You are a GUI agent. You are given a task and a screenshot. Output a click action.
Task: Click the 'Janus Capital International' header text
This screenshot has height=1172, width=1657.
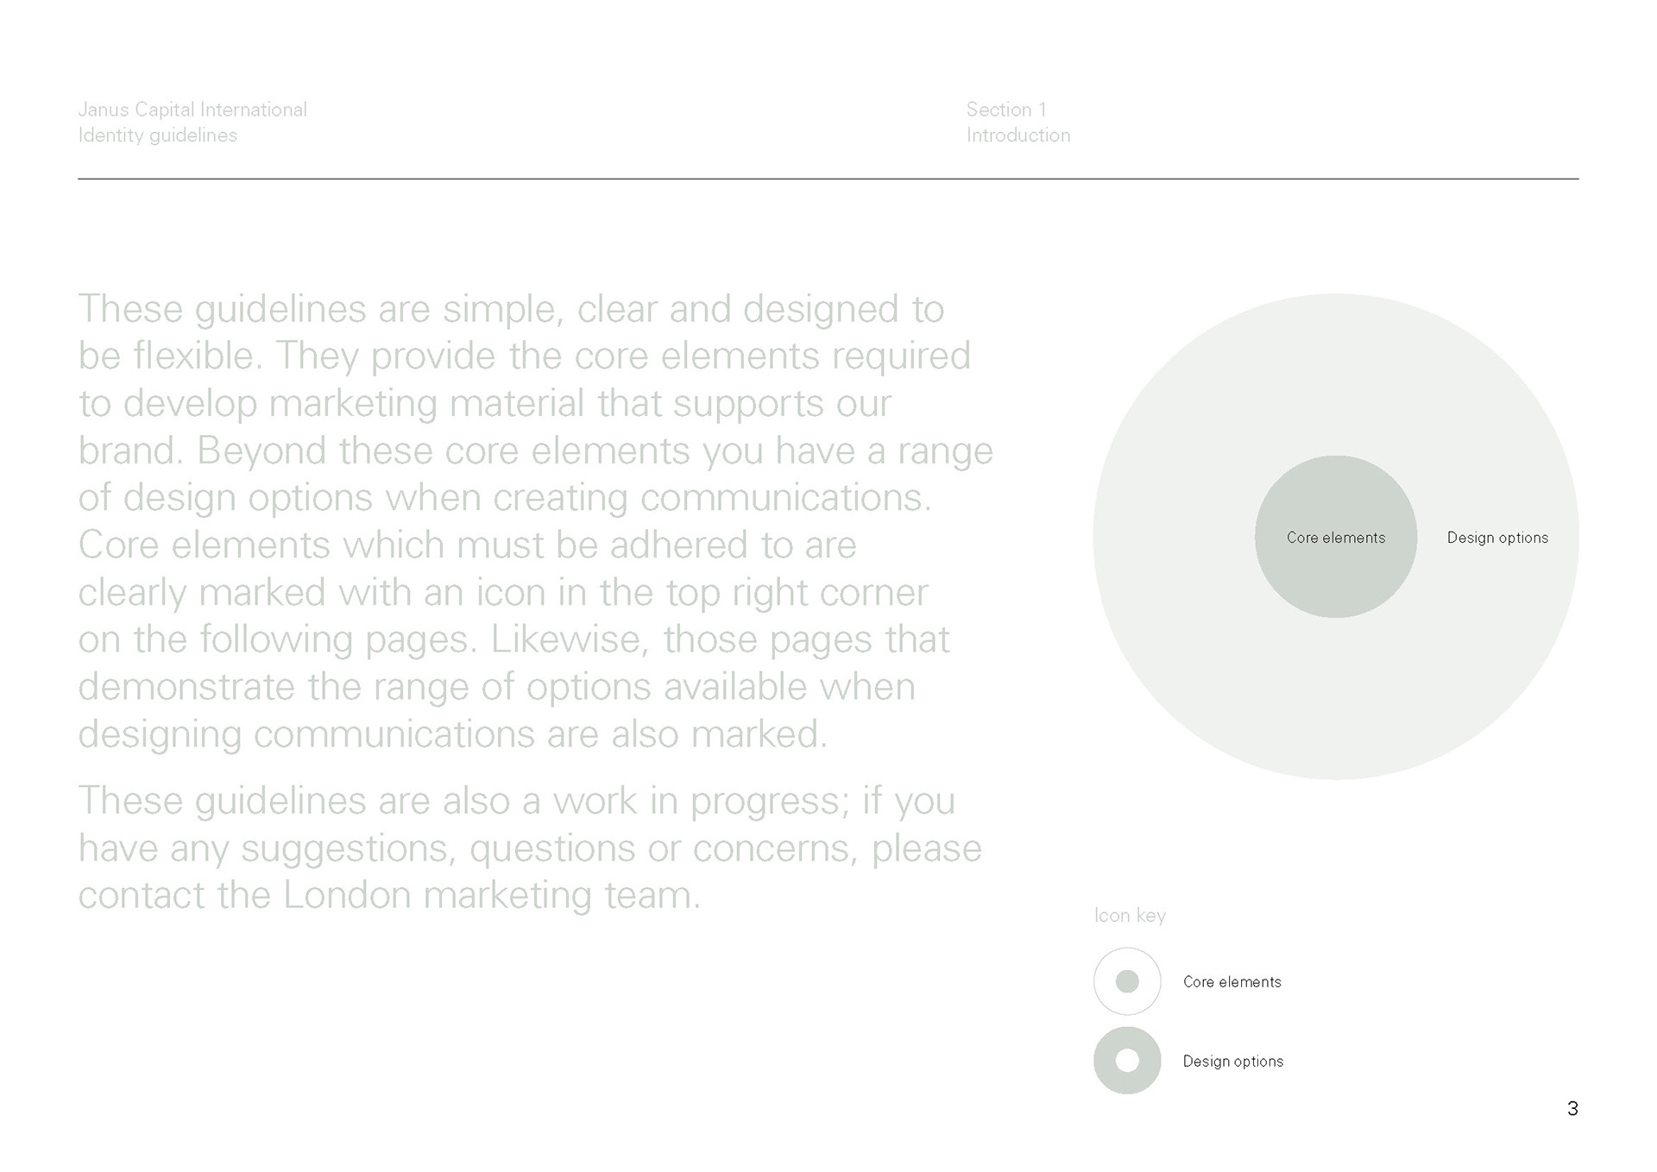coord(192,110)
